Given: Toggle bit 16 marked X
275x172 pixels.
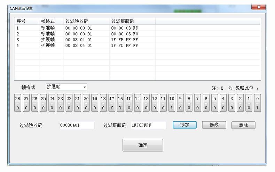Looking at the screenshot, I should pos(120,103).
